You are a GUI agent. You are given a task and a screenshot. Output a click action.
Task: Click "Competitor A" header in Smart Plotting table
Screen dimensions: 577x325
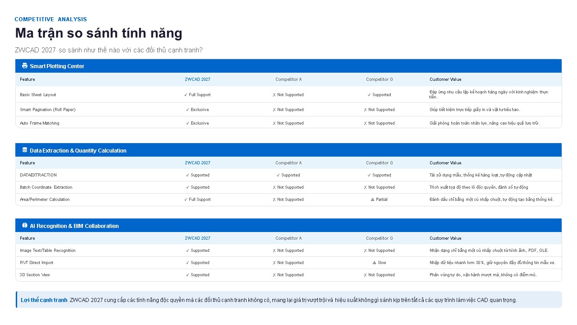pos(288,79)
